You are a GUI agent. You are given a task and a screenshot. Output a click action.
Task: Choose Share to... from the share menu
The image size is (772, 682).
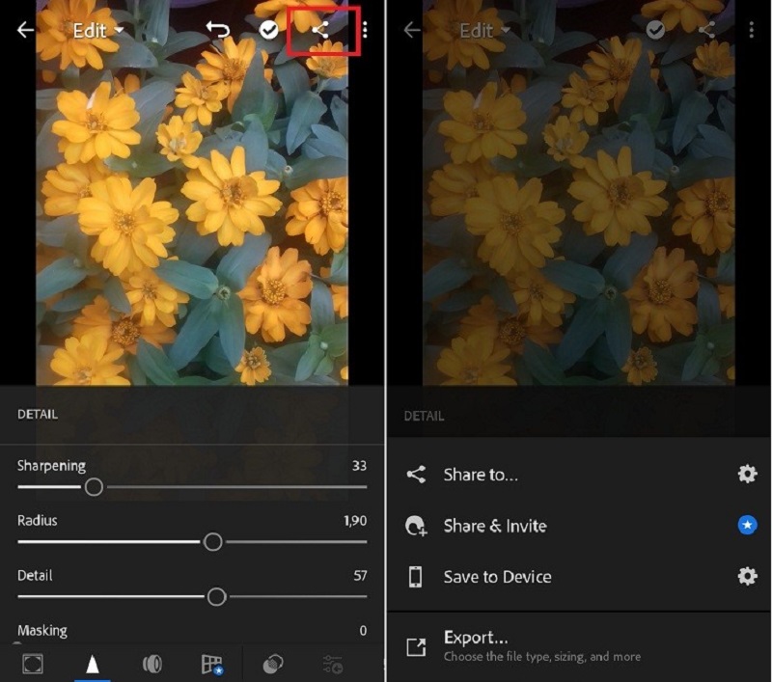point(481,475)
